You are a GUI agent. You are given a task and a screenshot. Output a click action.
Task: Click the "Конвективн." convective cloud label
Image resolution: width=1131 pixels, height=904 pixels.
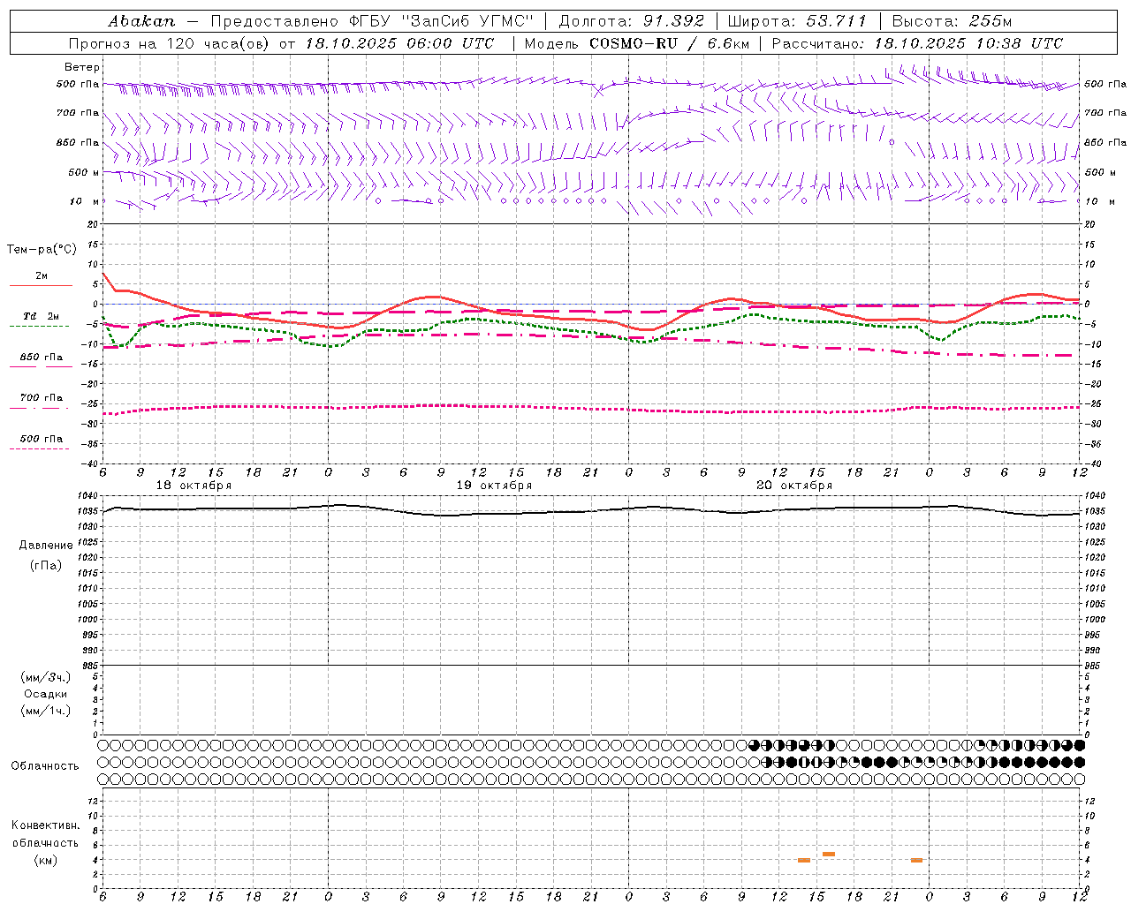click(46, 825)
